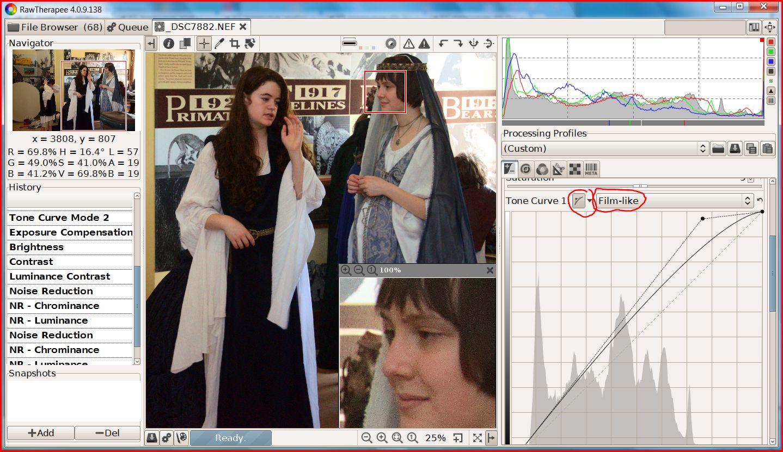Rotate image right
This screenshot has width=783, height=452.
[458, 44]
